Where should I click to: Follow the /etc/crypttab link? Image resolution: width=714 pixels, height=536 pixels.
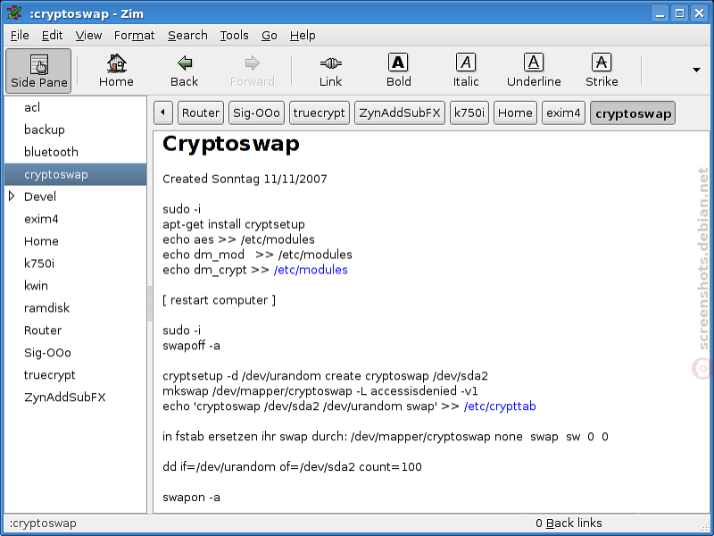tap(500, 406)
